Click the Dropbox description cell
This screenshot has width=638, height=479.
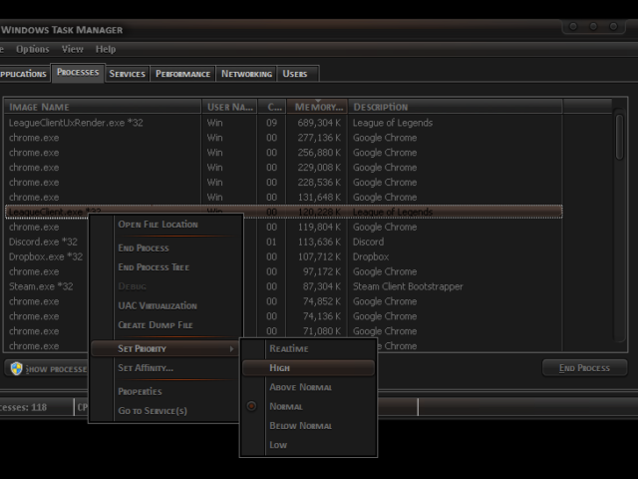[x=371, y=256]
